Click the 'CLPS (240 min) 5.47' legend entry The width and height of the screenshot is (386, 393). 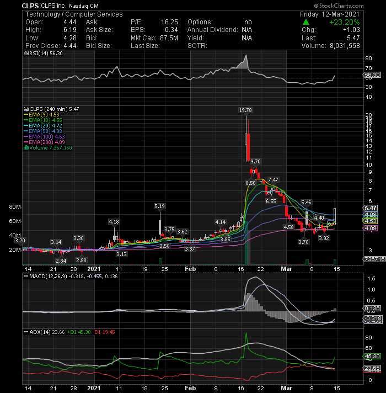click(55, 109)
